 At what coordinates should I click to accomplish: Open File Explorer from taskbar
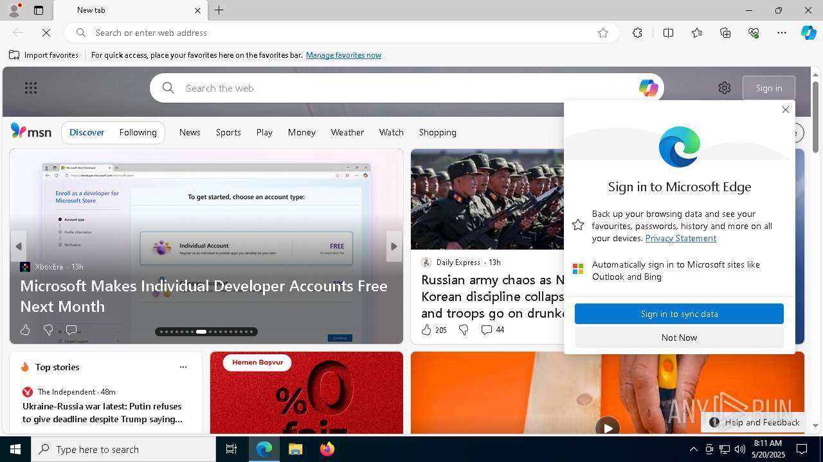(295, 449)
